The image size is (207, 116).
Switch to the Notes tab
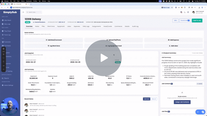pos(37,26)
